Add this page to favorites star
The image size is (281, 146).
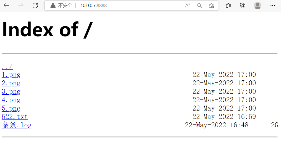coord(211,6)
